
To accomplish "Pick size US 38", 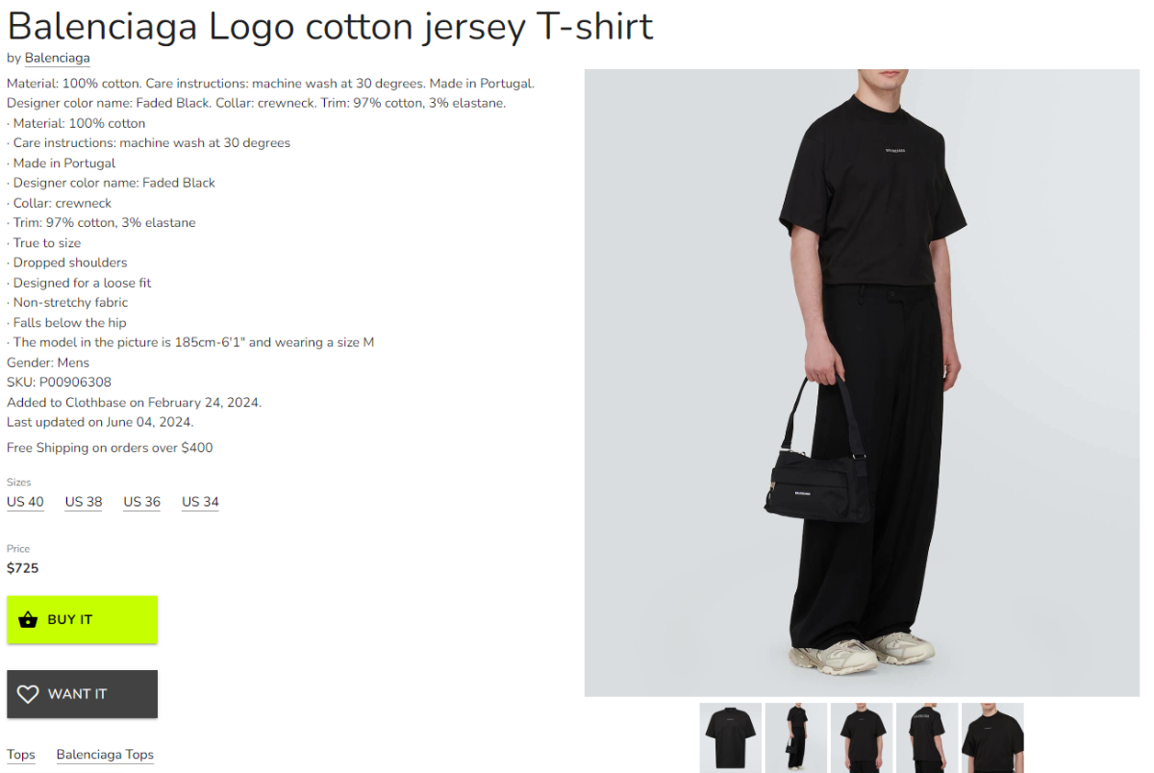I will (84, 502).
